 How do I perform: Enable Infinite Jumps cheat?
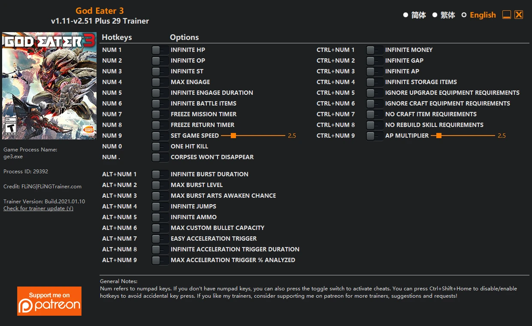160,207
